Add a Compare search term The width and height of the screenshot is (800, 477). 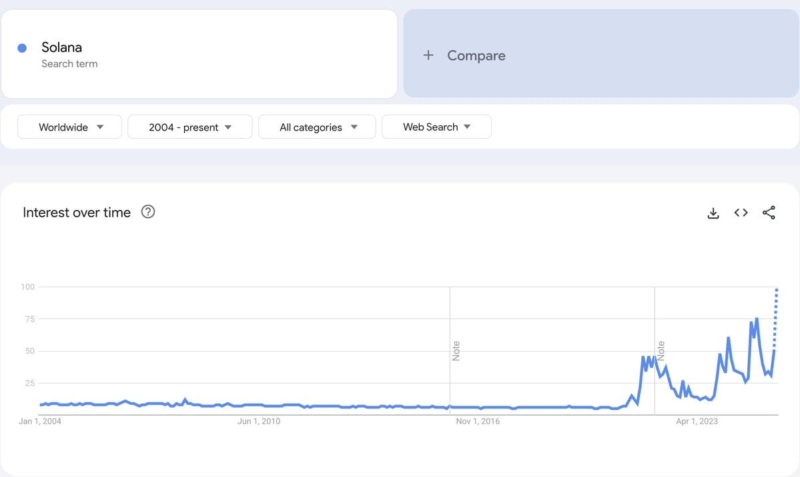click(x=601, y=53)
